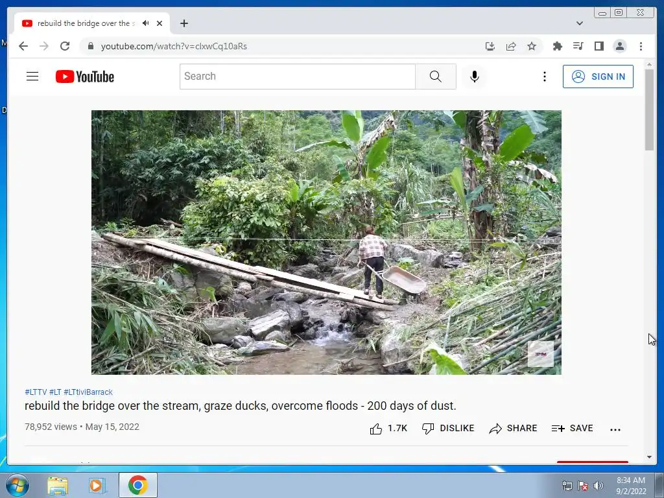Click the vertical scrollbar thumb
The image size is (664, 498).
[649, 110]
